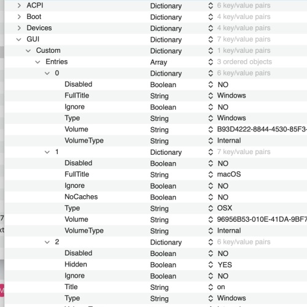Viewport: 307px width, 307px height.
Task: Open type stepper for ACPI row
Action: point(211,6)
